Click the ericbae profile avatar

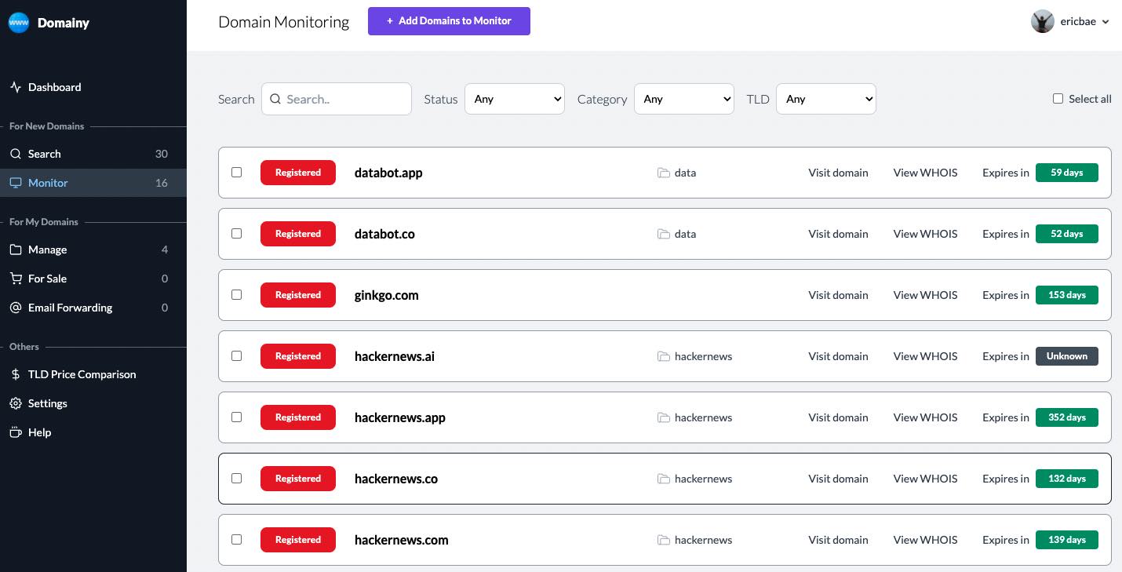tap(1042, 21)
